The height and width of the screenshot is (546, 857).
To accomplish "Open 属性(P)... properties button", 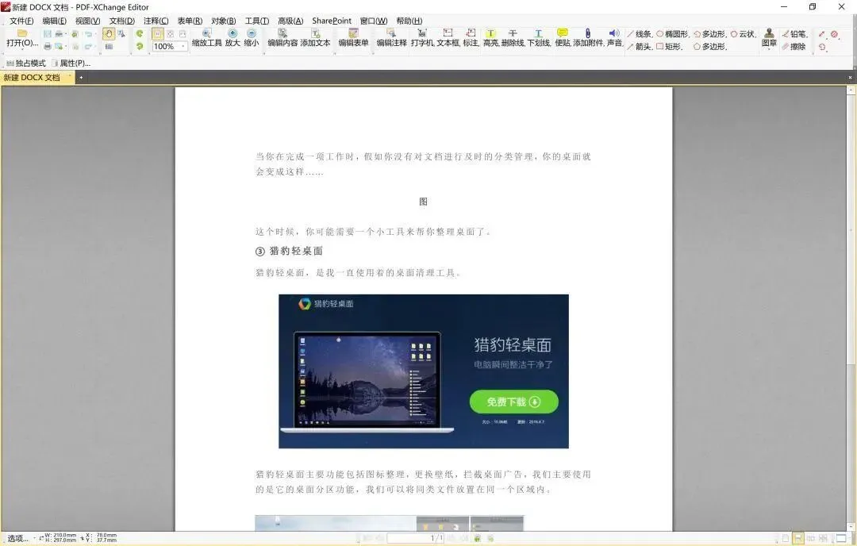I will [71, 63].
